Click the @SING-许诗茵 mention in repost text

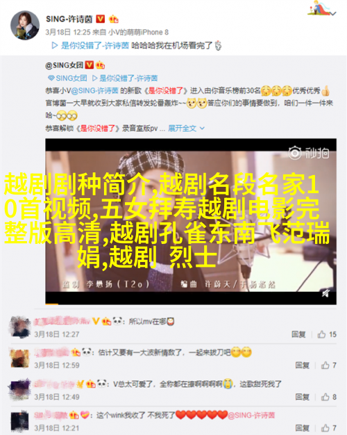coord(95,90)
